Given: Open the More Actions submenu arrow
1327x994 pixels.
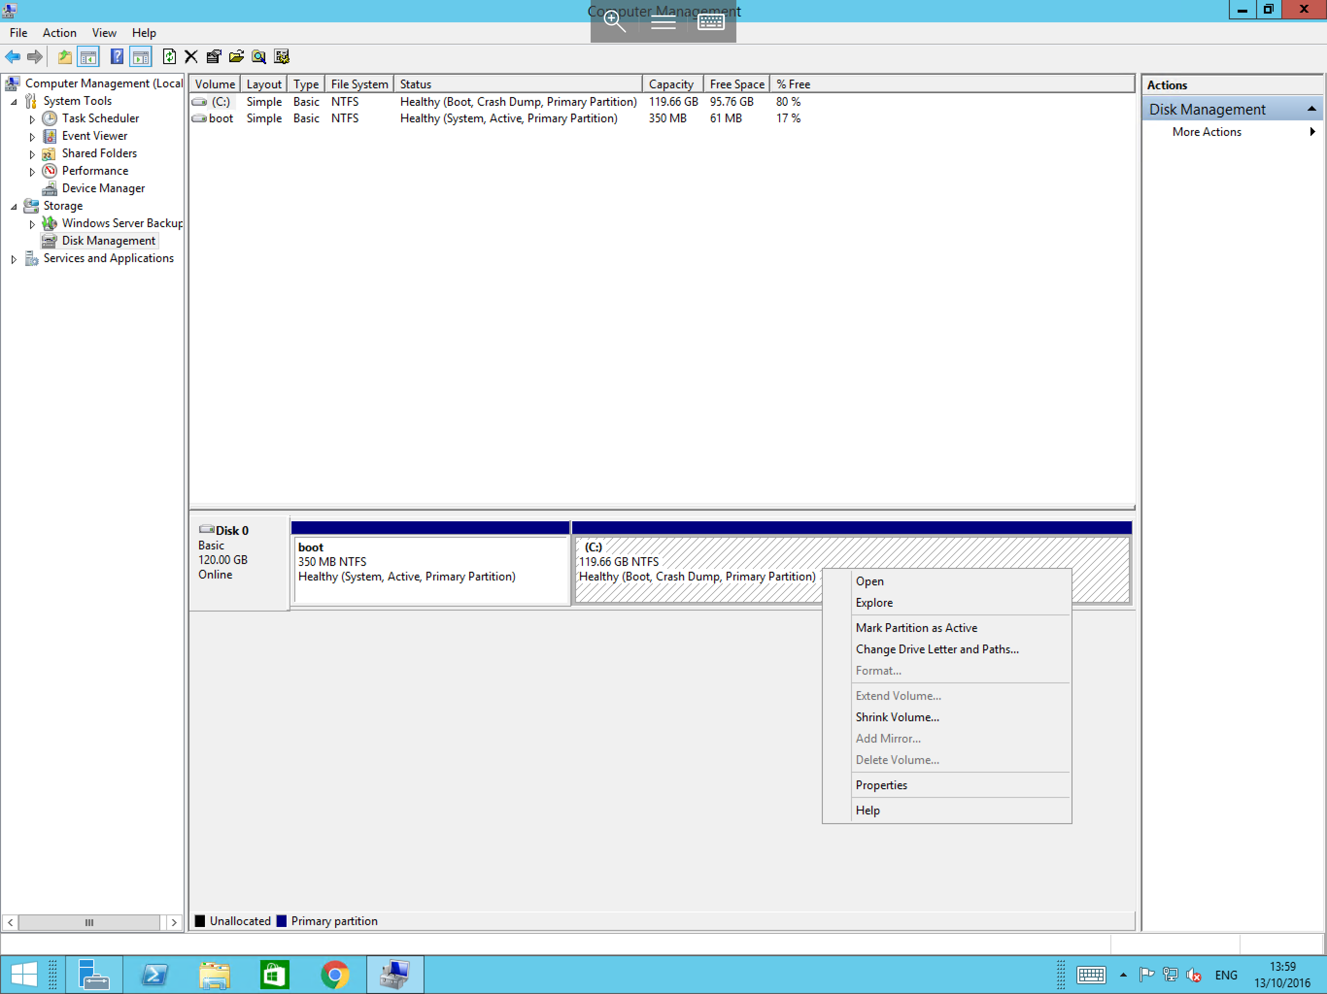Looking at the screenshot, I should coord(1312,132).
